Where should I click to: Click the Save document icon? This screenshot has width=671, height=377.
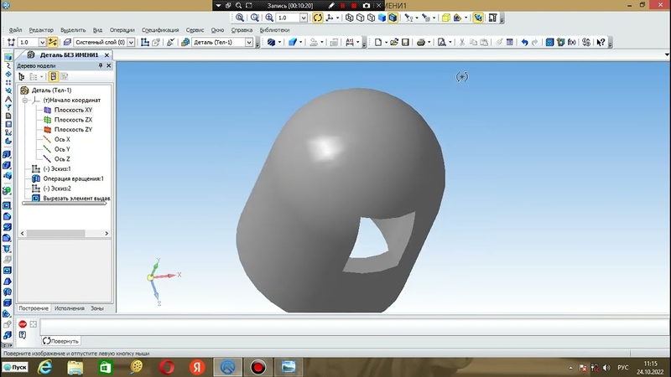405,42
